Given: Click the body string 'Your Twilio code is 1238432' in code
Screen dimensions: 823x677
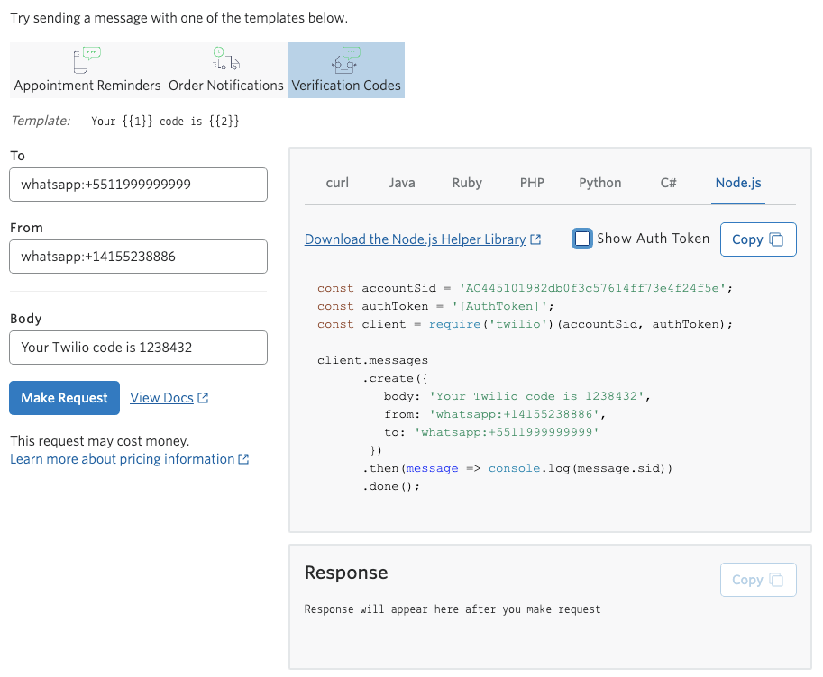Looking at the screenshot, I should click(x=536, y=396).
